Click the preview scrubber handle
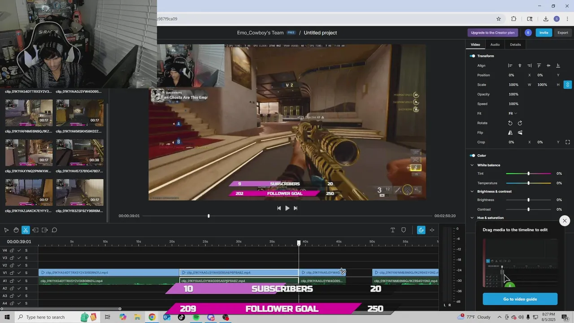The width and height of the screenshot is (574, 323). click(x=209, y=216)
